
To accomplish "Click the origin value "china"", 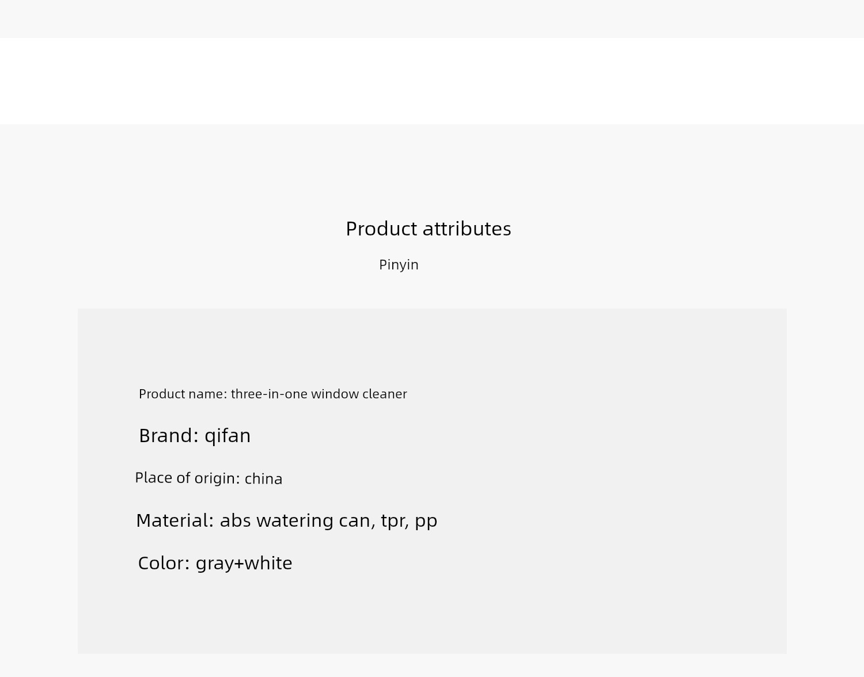I will [x=263, y=479].
